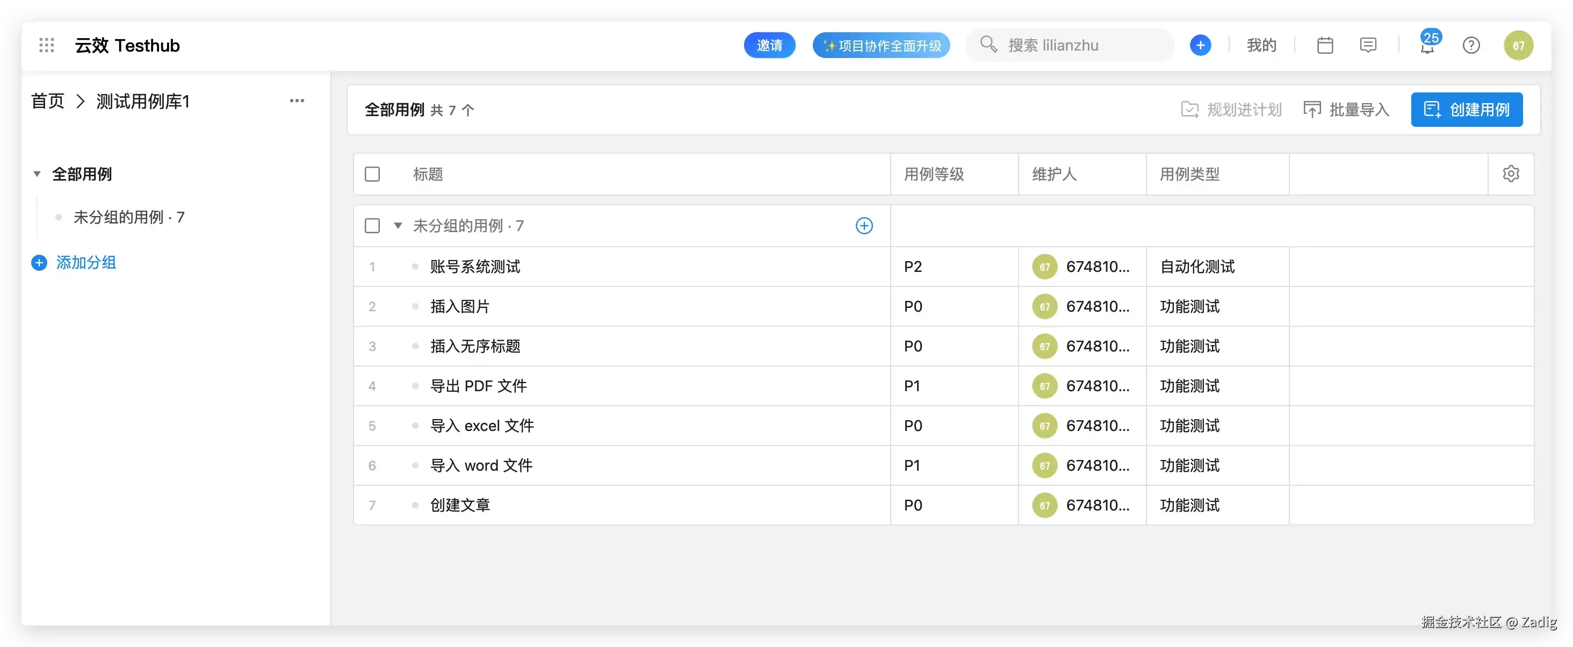Click maintainer avatar in 账号系统测试 row

[1044, 267]
